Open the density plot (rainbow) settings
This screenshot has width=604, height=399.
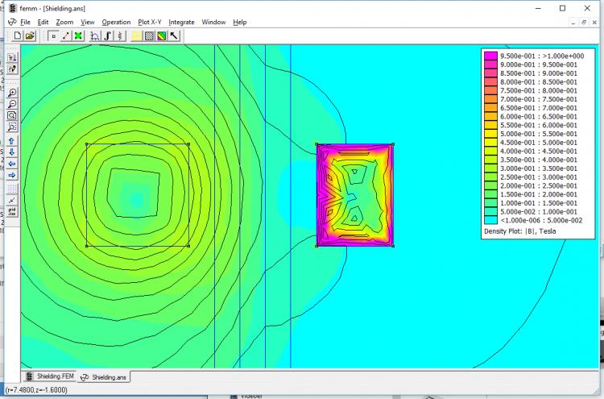161,35
